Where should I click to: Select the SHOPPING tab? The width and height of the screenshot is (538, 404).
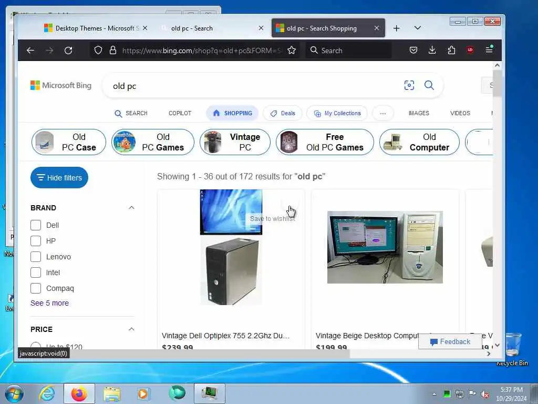232,114
